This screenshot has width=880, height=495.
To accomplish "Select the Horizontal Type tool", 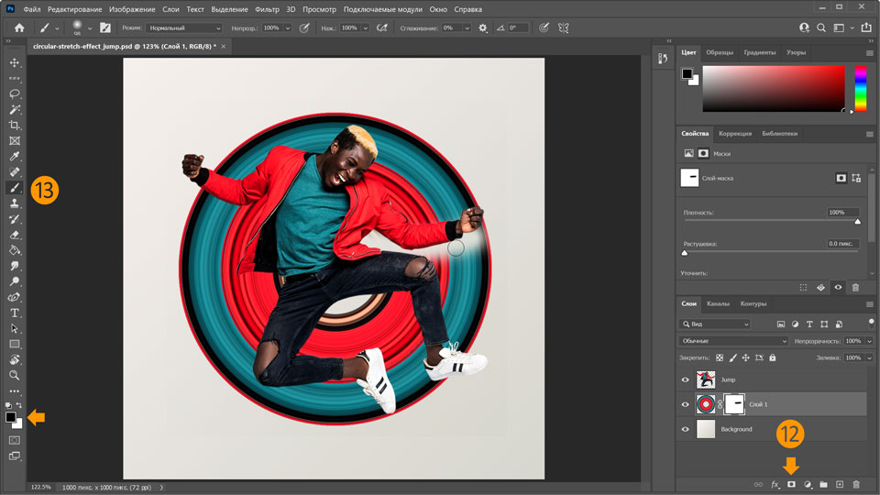I will coord(15,313).
